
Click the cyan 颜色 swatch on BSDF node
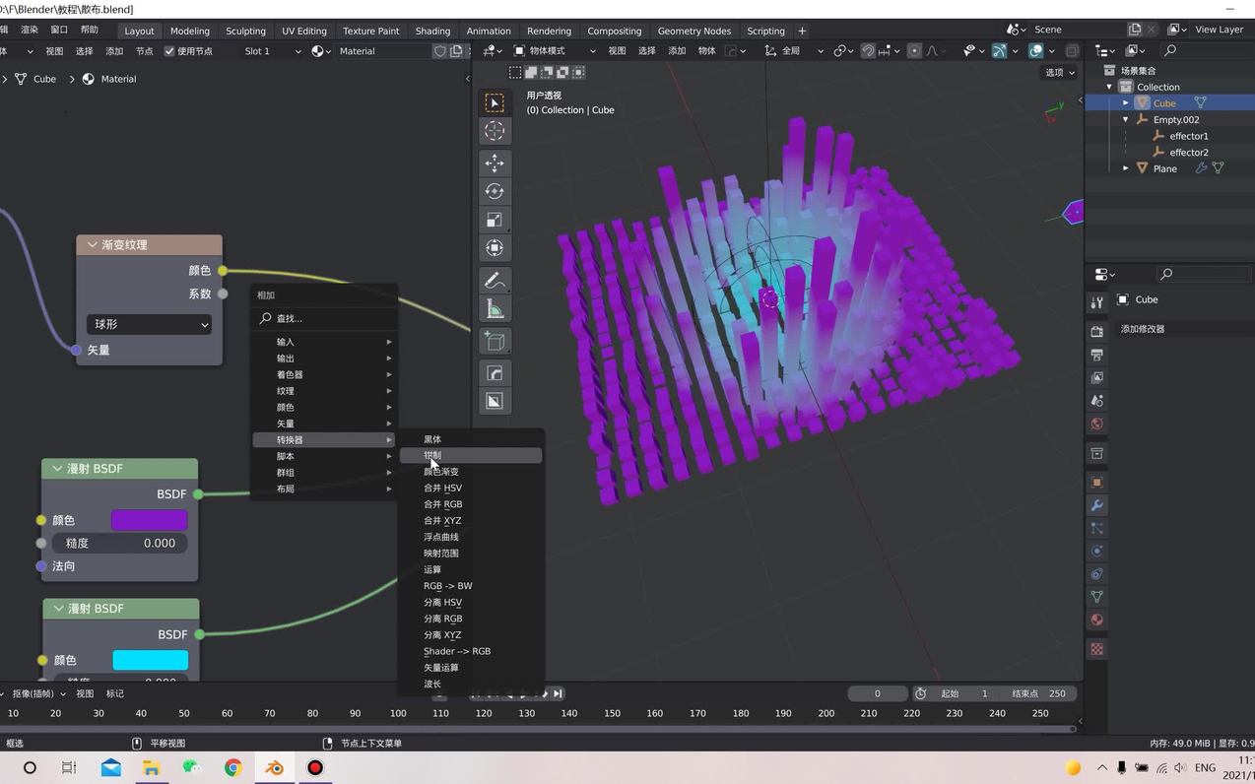coord(150,660)
